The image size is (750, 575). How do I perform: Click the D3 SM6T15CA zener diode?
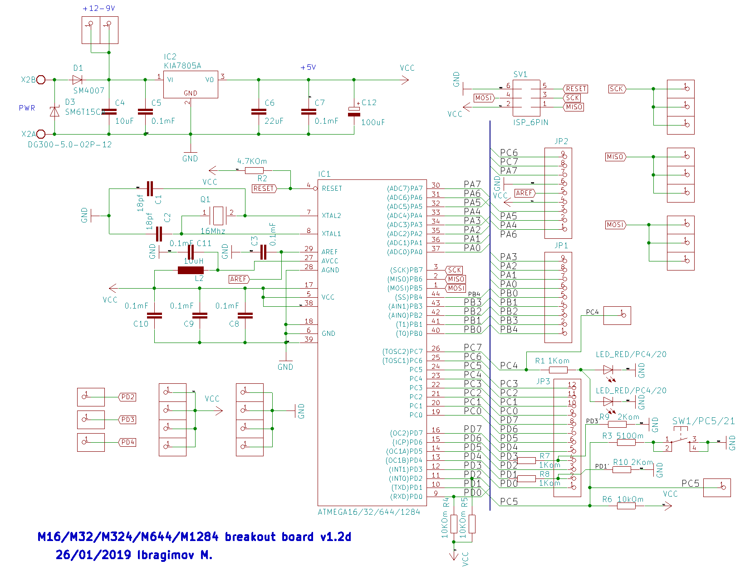click(54, 112)
